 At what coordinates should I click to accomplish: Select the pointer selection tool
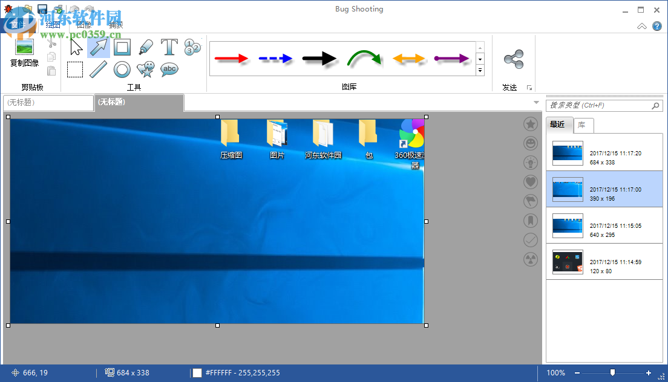76,47
